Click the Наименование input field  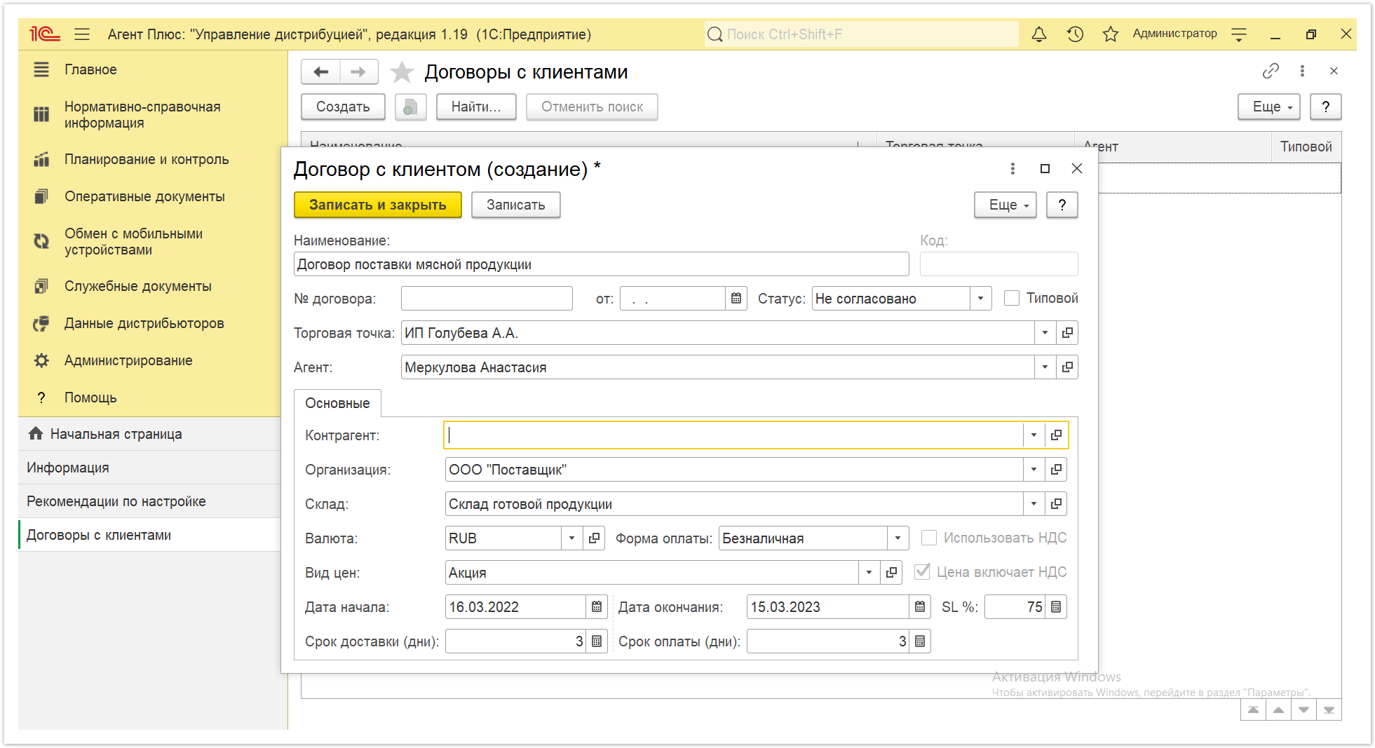pyautogui.click(x=602, y=264)
